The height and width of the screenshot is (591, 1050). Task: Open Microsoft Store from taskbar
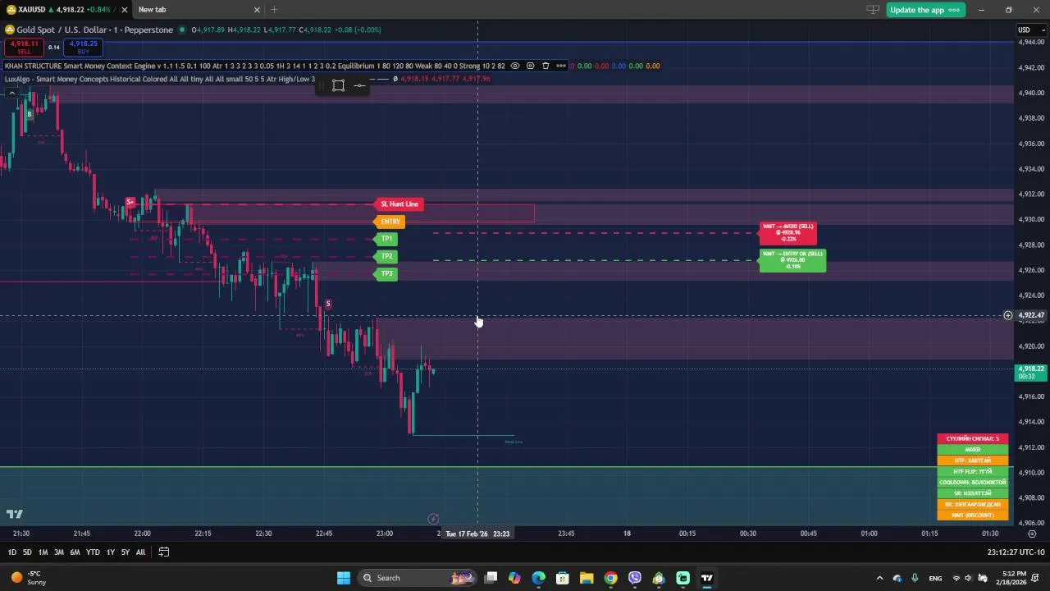tap(563, 578)
